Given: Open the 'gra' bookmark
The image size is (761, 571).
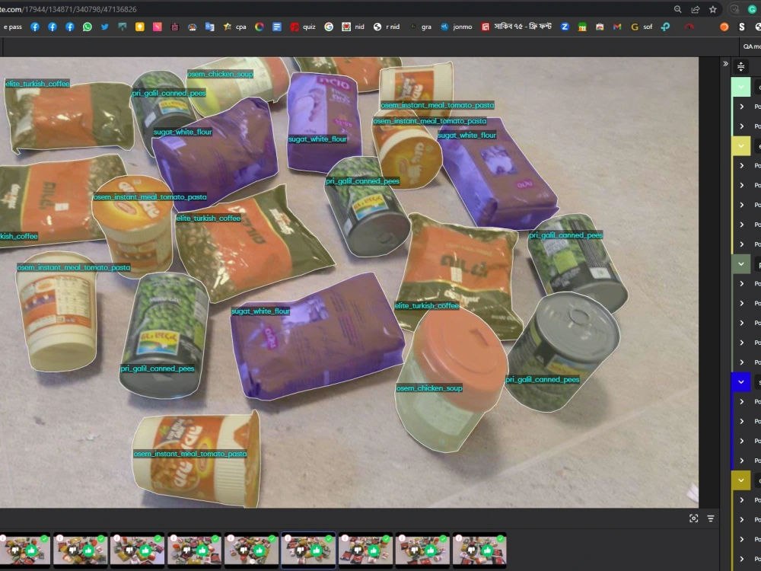Looking at the screenshot, I should pos(421,27).
